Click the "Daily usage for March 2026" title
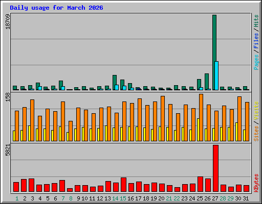 56,8
